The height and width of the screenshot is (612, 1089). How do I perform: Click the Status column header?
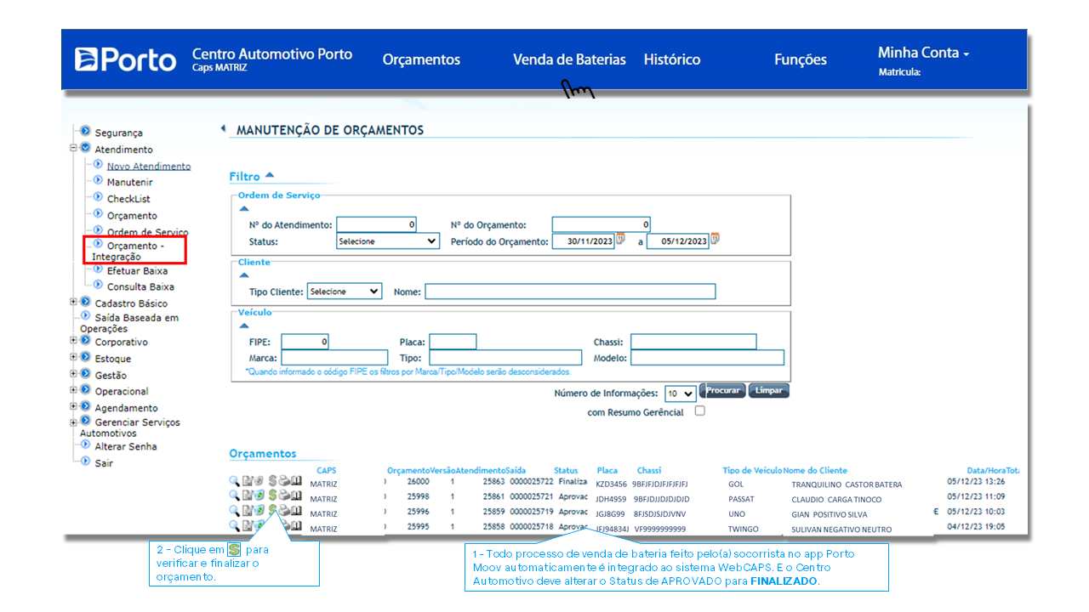coord(566,470)
